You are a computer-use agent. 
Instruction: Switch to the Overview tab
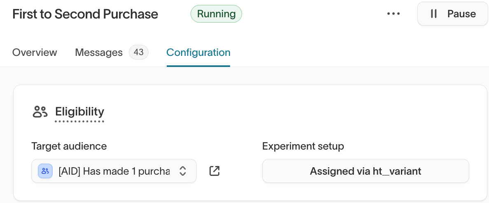35,53
